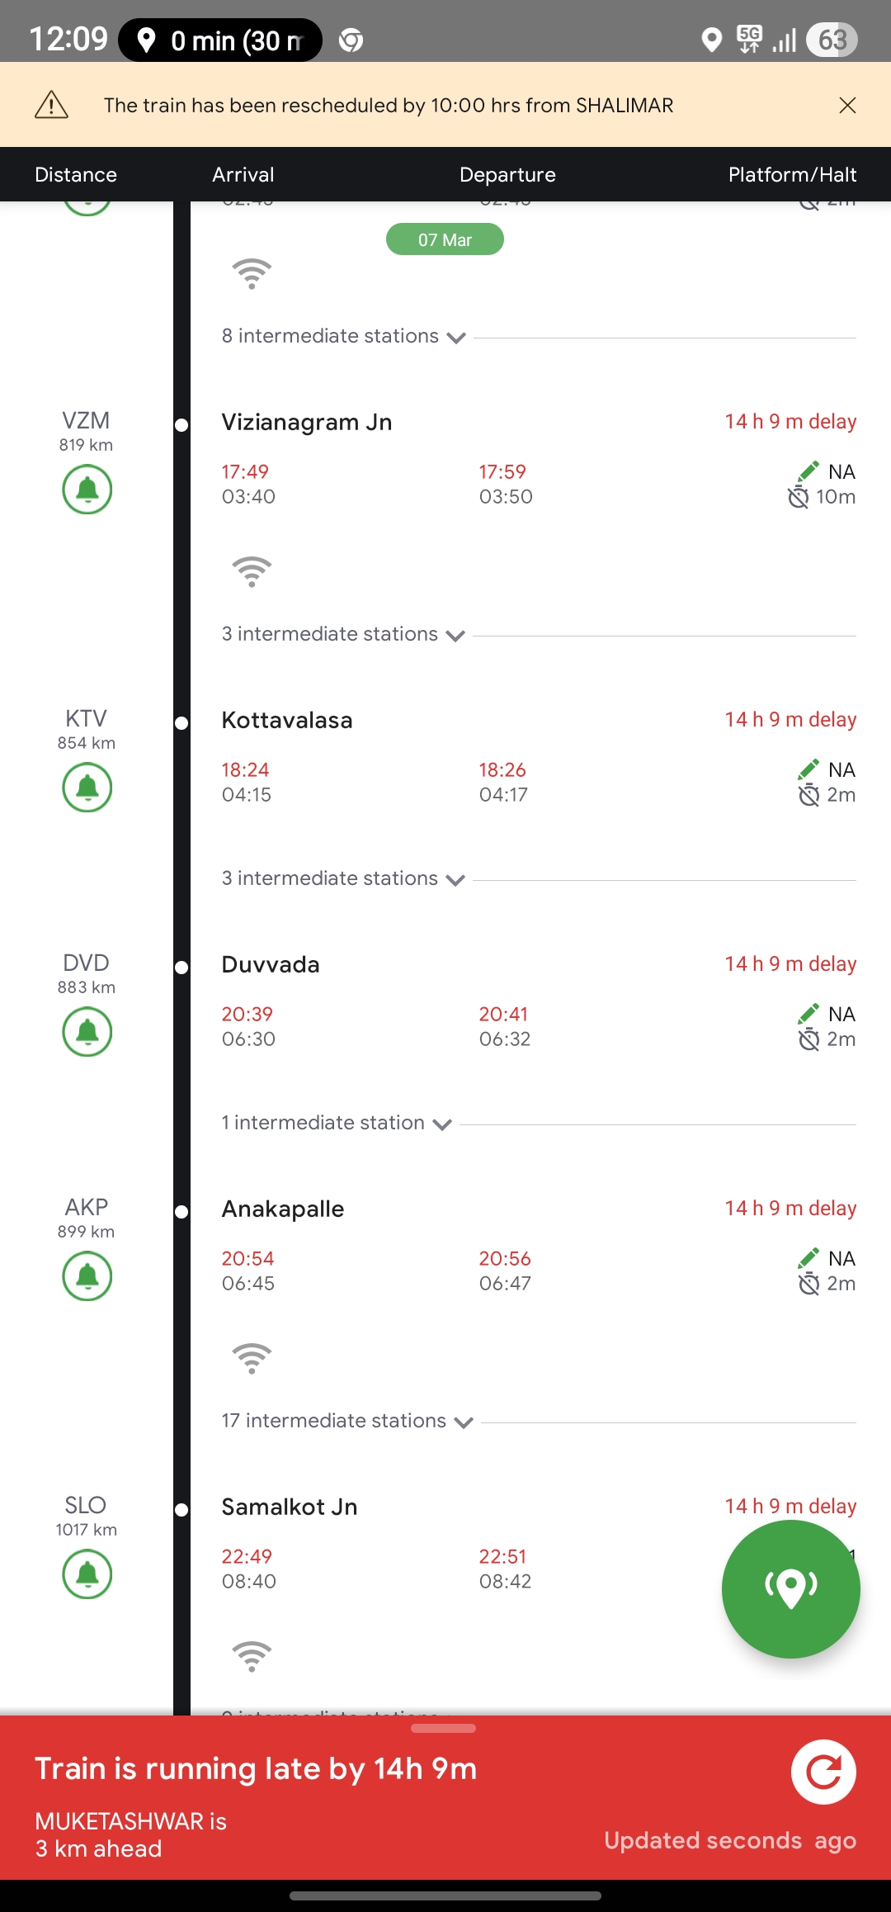
Task: Toggle the alarm bell for KTV station
Action: click(87, 788)
